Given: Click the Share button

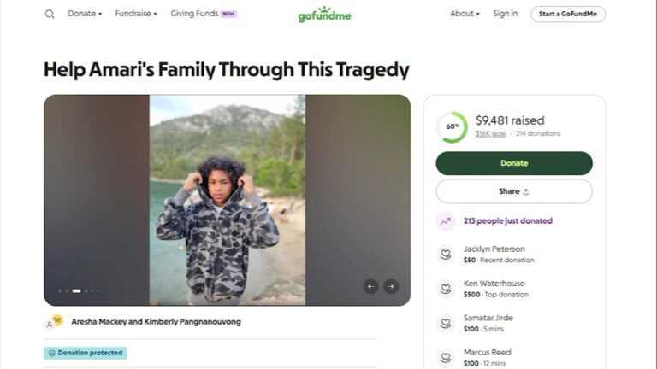Looking at the screenshot, I should (513, 191).
